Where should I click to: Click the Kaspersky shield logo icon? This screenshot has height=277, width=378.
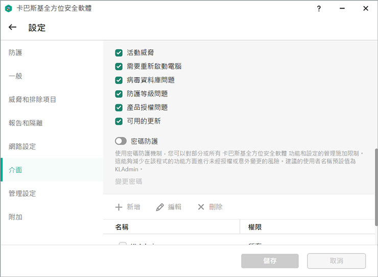coord(9,9)
